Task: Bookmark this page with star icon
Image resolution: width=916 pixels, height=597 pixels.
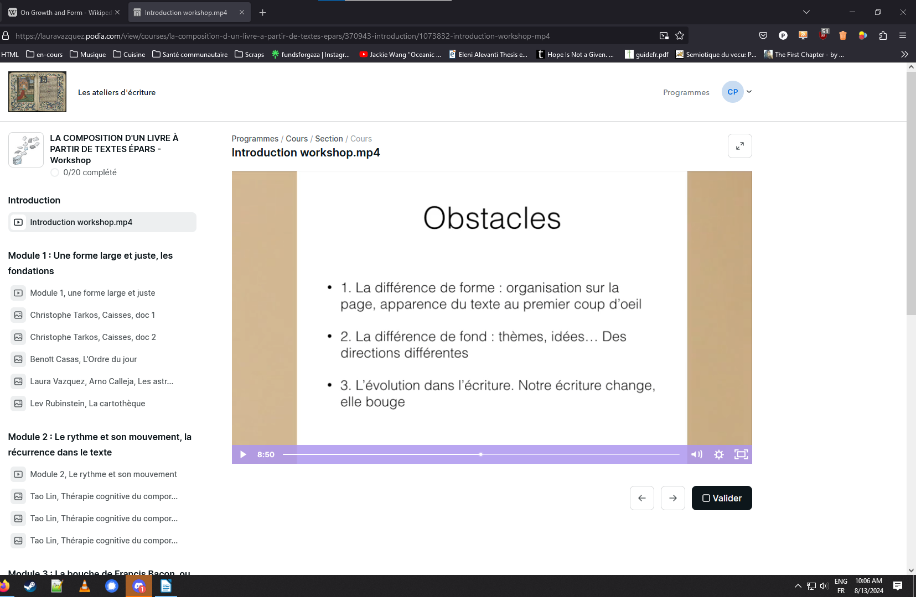Action: pyautogui.click(x=680, y=36)
